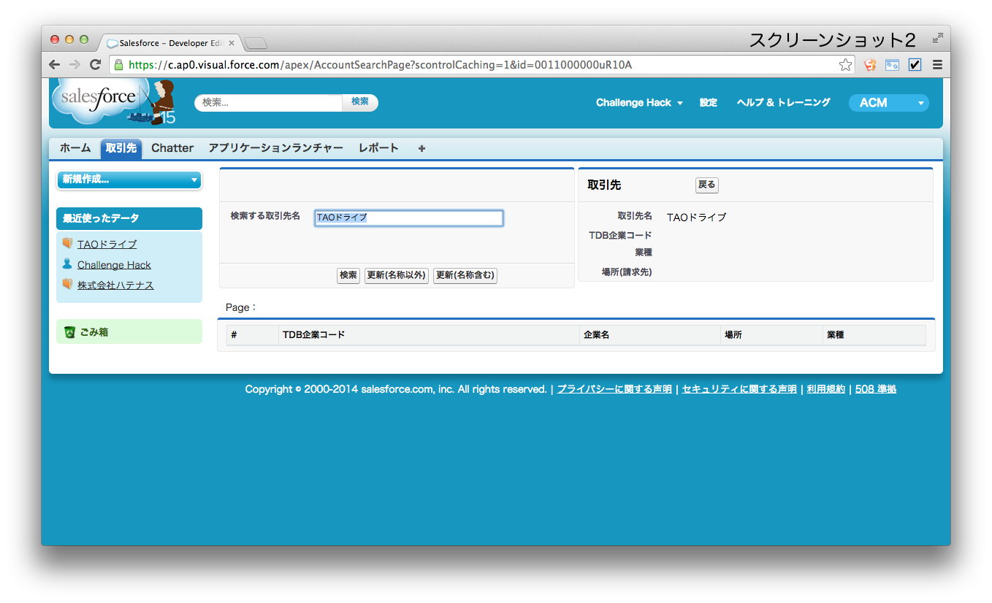The height and width of the screenshot is (603, 992).
Task: Open the Chrome menu hamburger icon
Action: pos(937,65)
